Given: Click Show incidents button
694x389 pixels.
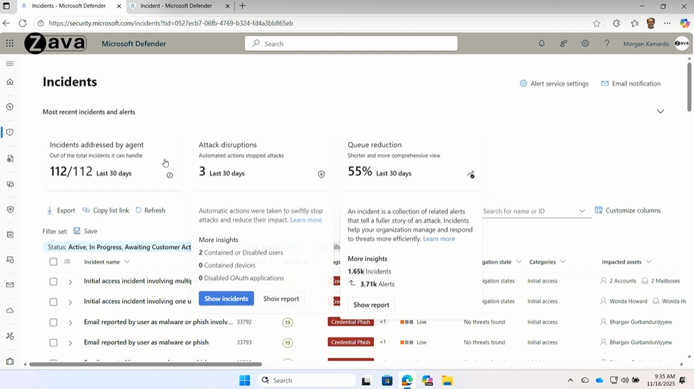Looking at the screenshot, I should pos(226,298).
